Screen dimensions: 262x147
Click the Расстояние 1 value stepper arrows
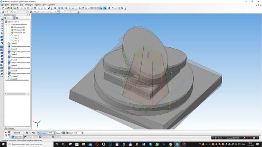pyautogui.click(x=54, y=133)
